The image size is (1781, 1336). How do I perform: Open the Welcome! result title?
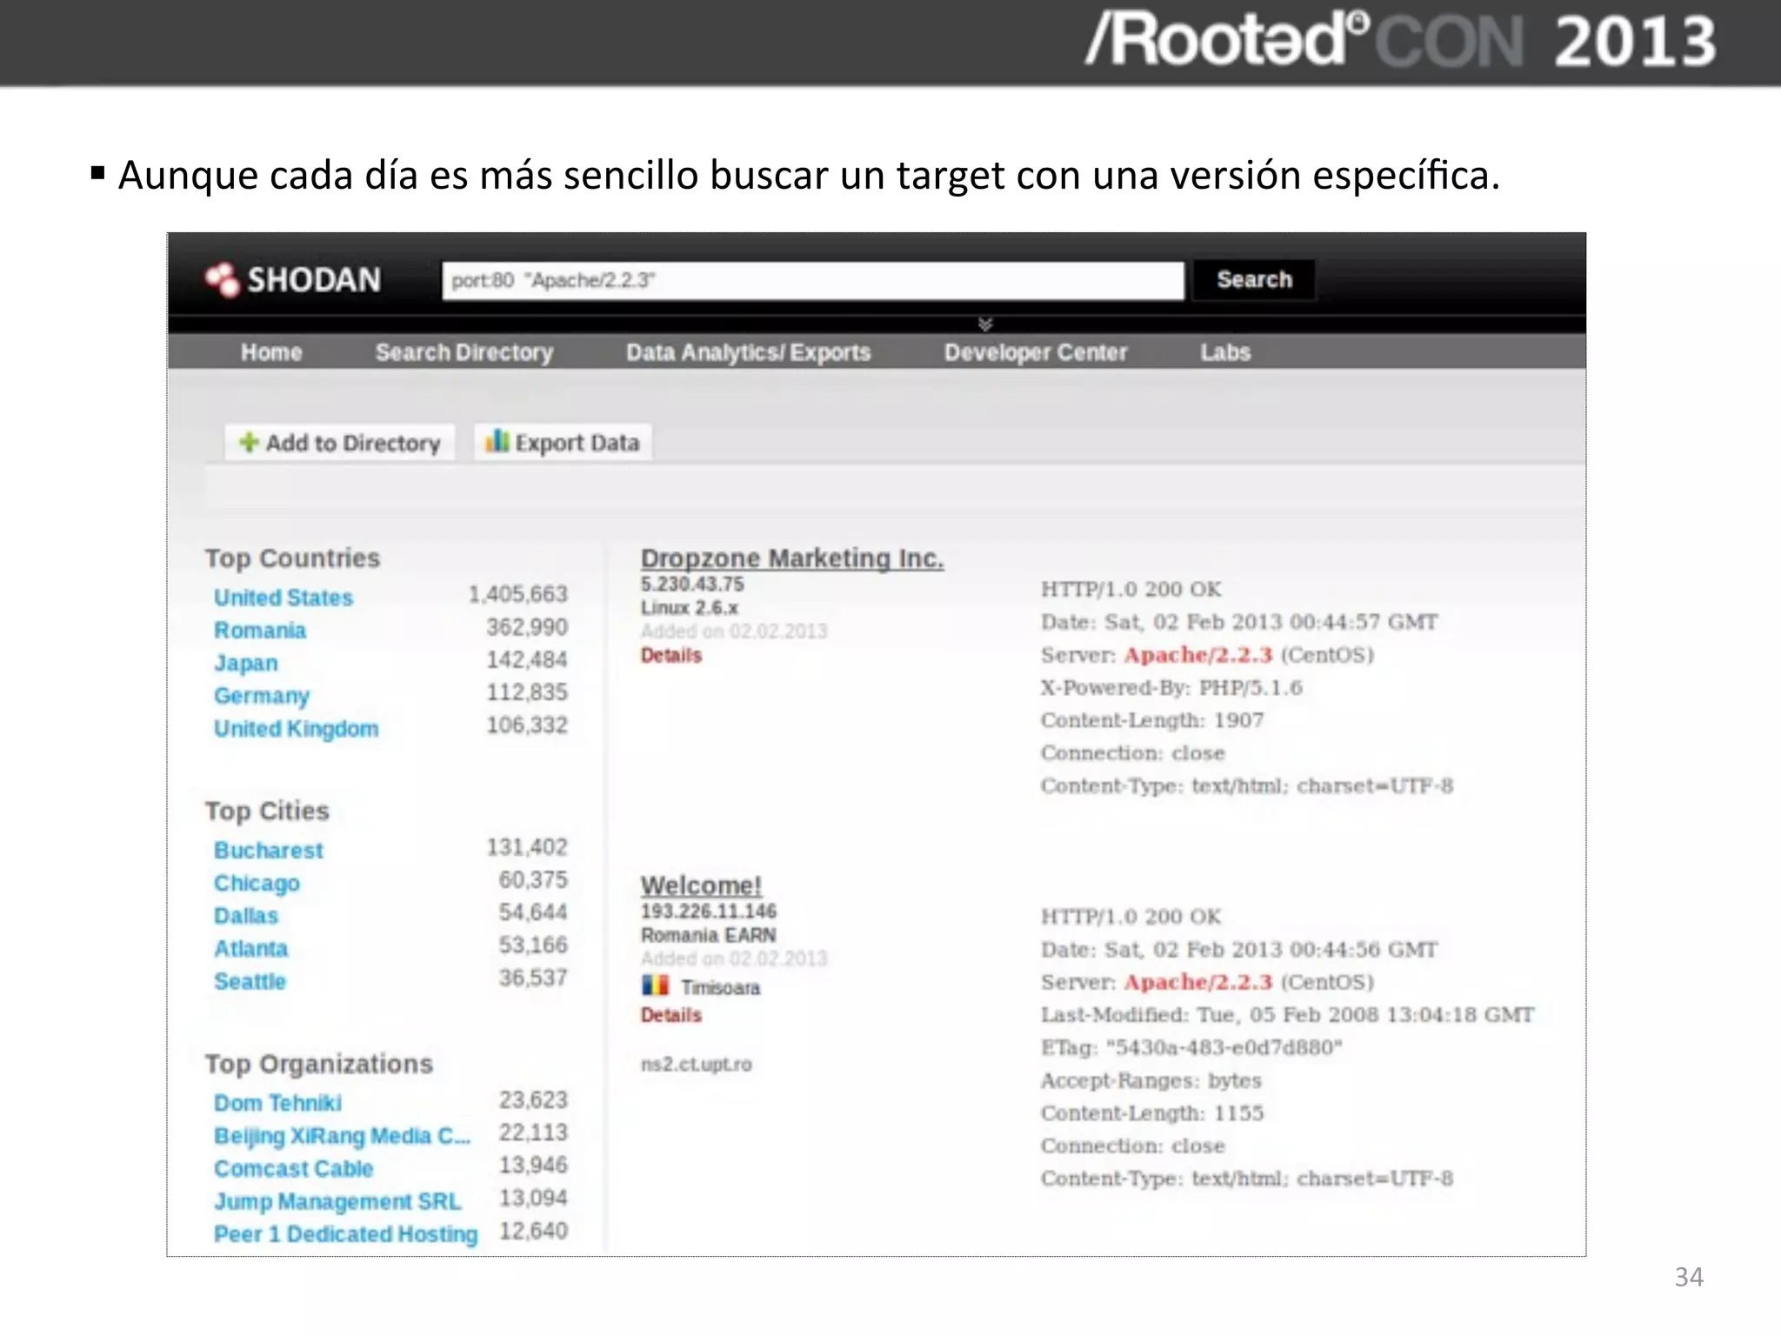click(x=701, y=885)
